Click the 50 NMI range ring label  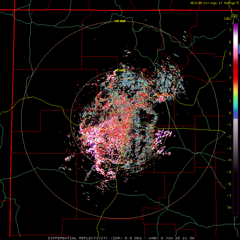tap(120, 71)
